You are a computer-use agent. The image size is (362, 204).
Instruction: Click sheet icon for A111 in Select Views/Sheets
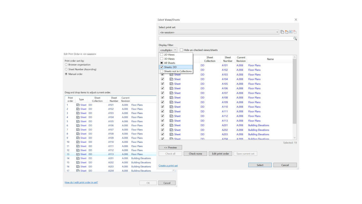[x=171, y=111]
